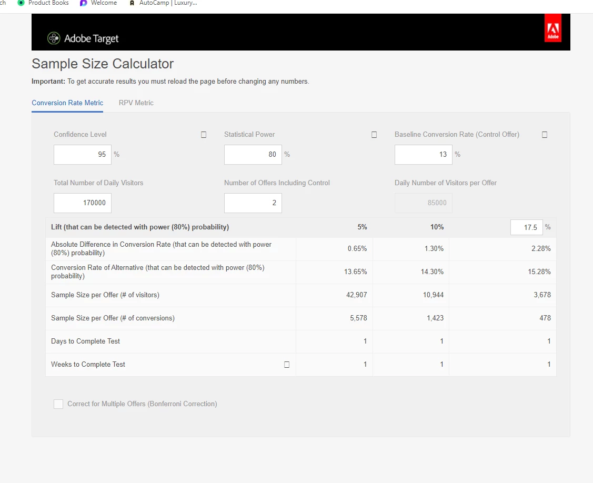The height and width of the screenshot is (483, 593).
Task: Open the info icon beside Baseline Conversion Rate
Action: pyautogui.click(x=545, y=135)
